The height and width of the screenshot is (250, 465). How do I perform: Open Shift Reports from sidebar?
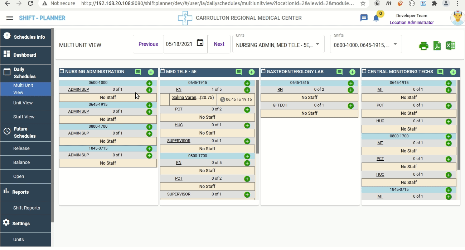click(26, 208)
